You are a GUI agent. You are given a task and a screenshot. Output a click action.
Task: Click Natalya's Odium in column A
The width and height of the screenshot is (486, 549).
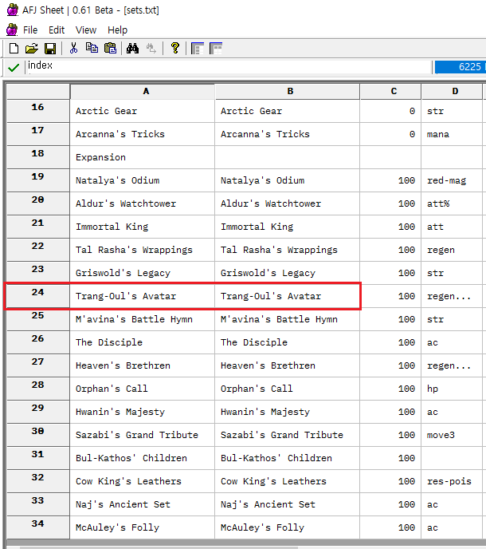[143, 180]
